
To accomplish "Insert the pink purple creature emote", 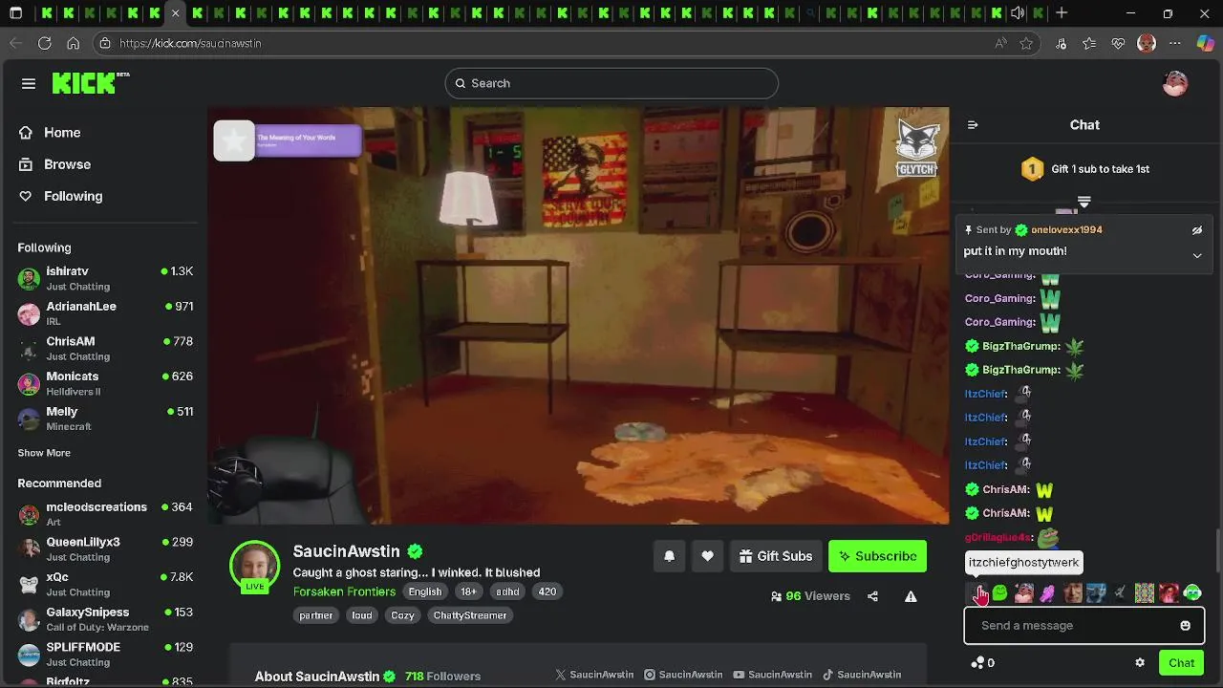I will coord(1047,593).
